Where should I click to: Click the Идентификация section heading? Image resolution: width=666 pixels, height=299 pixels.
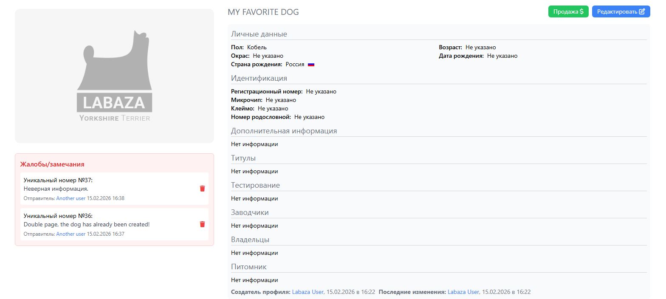point(259,79)
